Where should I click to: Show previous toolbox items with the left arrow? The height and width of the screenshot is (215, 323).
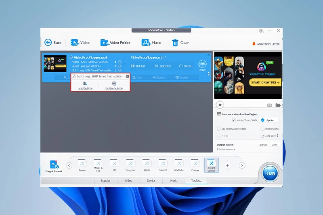point(69,165)
